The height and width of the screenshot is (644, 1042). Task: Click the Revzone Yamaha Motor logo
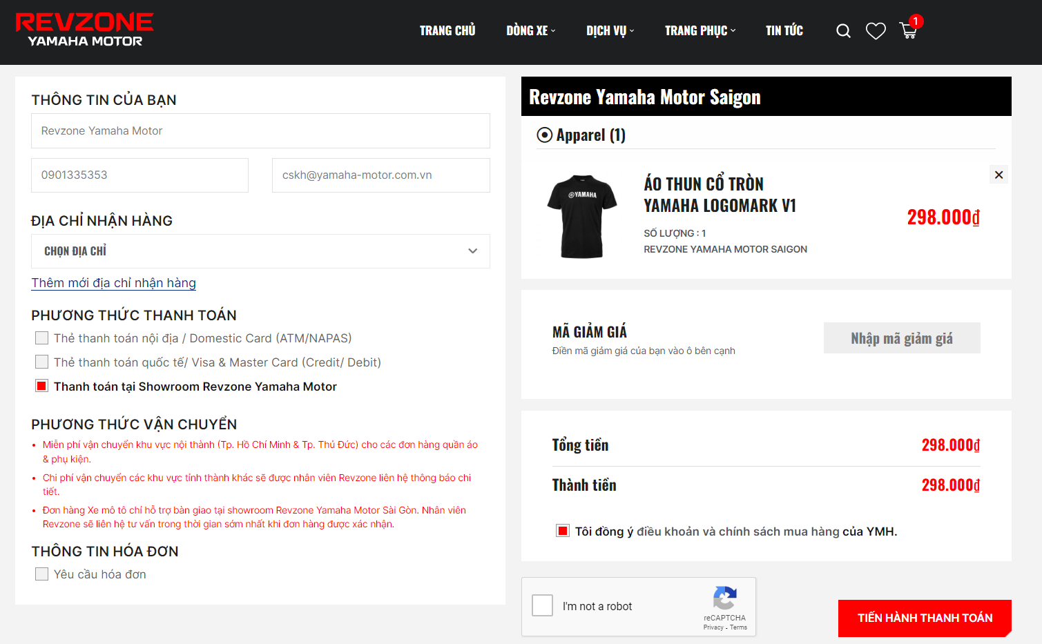pos(84,30)
